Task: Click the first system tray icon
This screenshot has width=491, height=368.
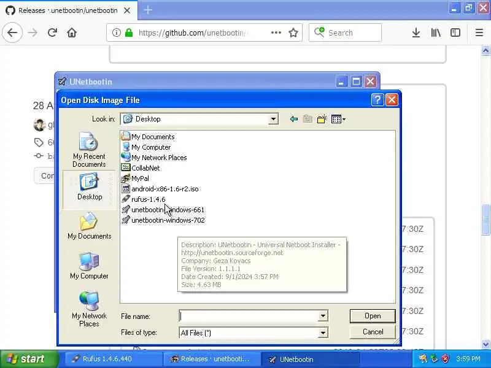Action: pyautogui.click(x=423, y=359)
